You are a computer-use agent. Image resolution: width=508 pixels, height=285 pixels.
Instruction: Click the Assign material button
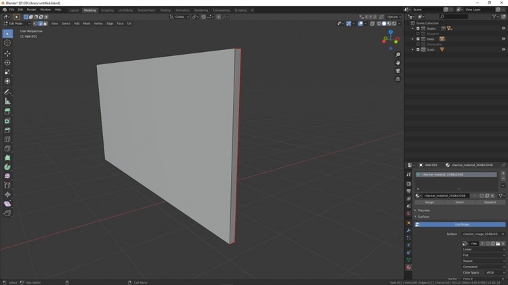[429, 202]
